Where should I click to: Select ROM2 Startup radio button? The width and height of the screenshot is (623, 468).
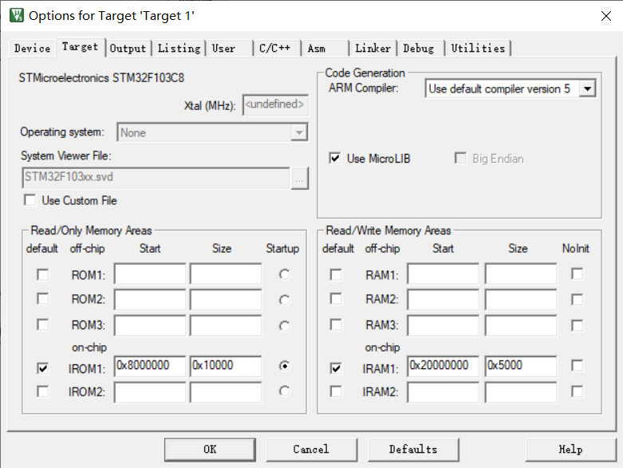284,300
